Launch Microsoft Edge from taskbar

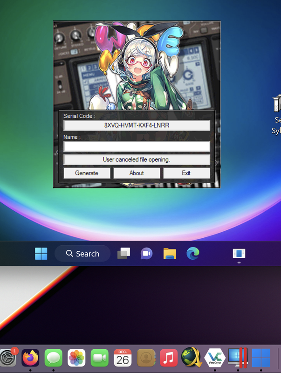tap(193, 254)
